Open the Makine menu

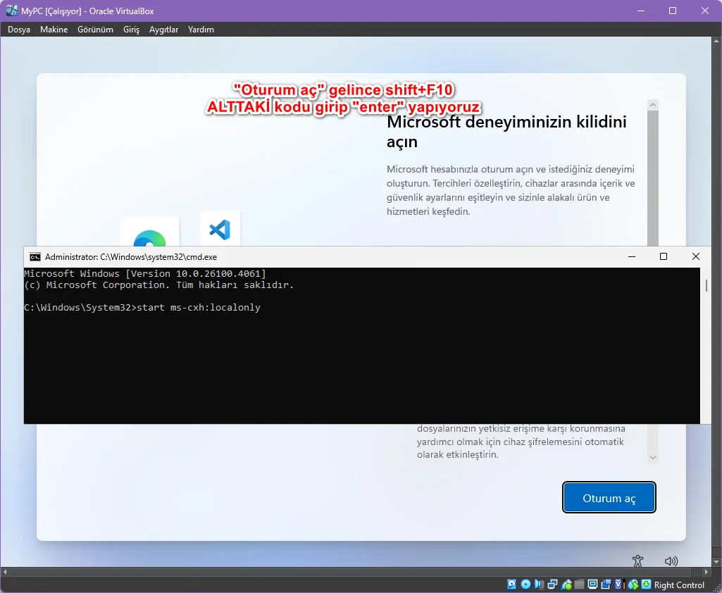click(54, 30)
